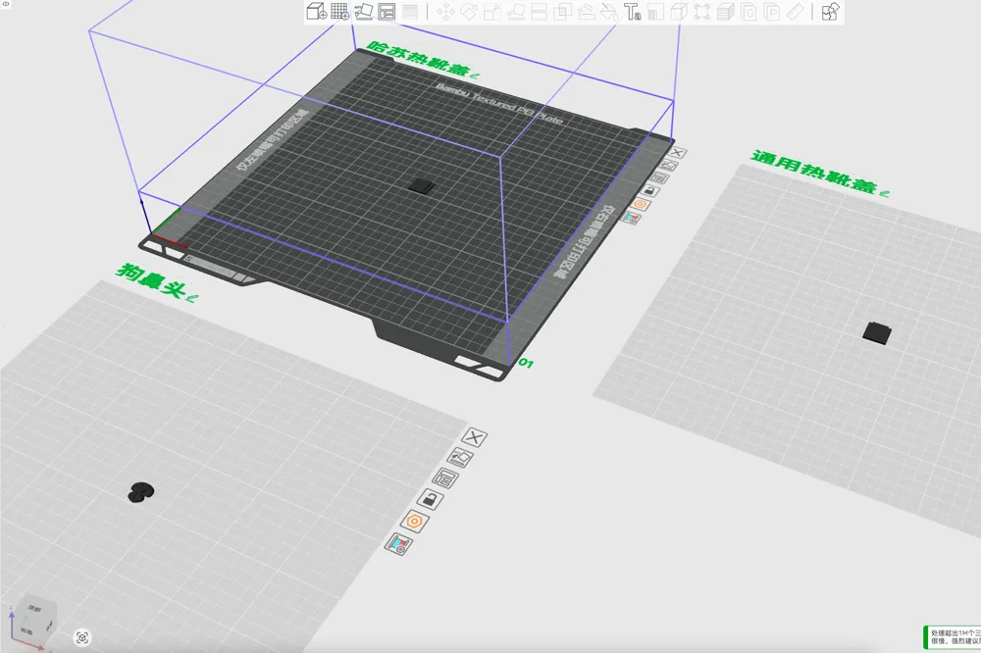The width and height of the screenshot is (981, 653).
Task: Remove objects with plate 01 X icon
Action: [x=677, y=153]
